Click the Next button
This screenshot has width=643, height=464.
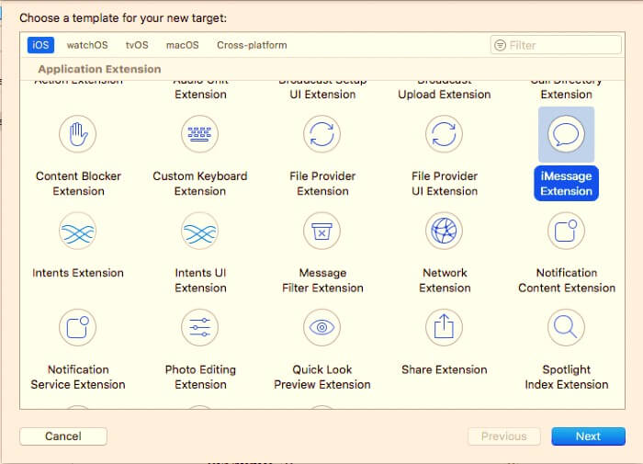click(589, 436)
